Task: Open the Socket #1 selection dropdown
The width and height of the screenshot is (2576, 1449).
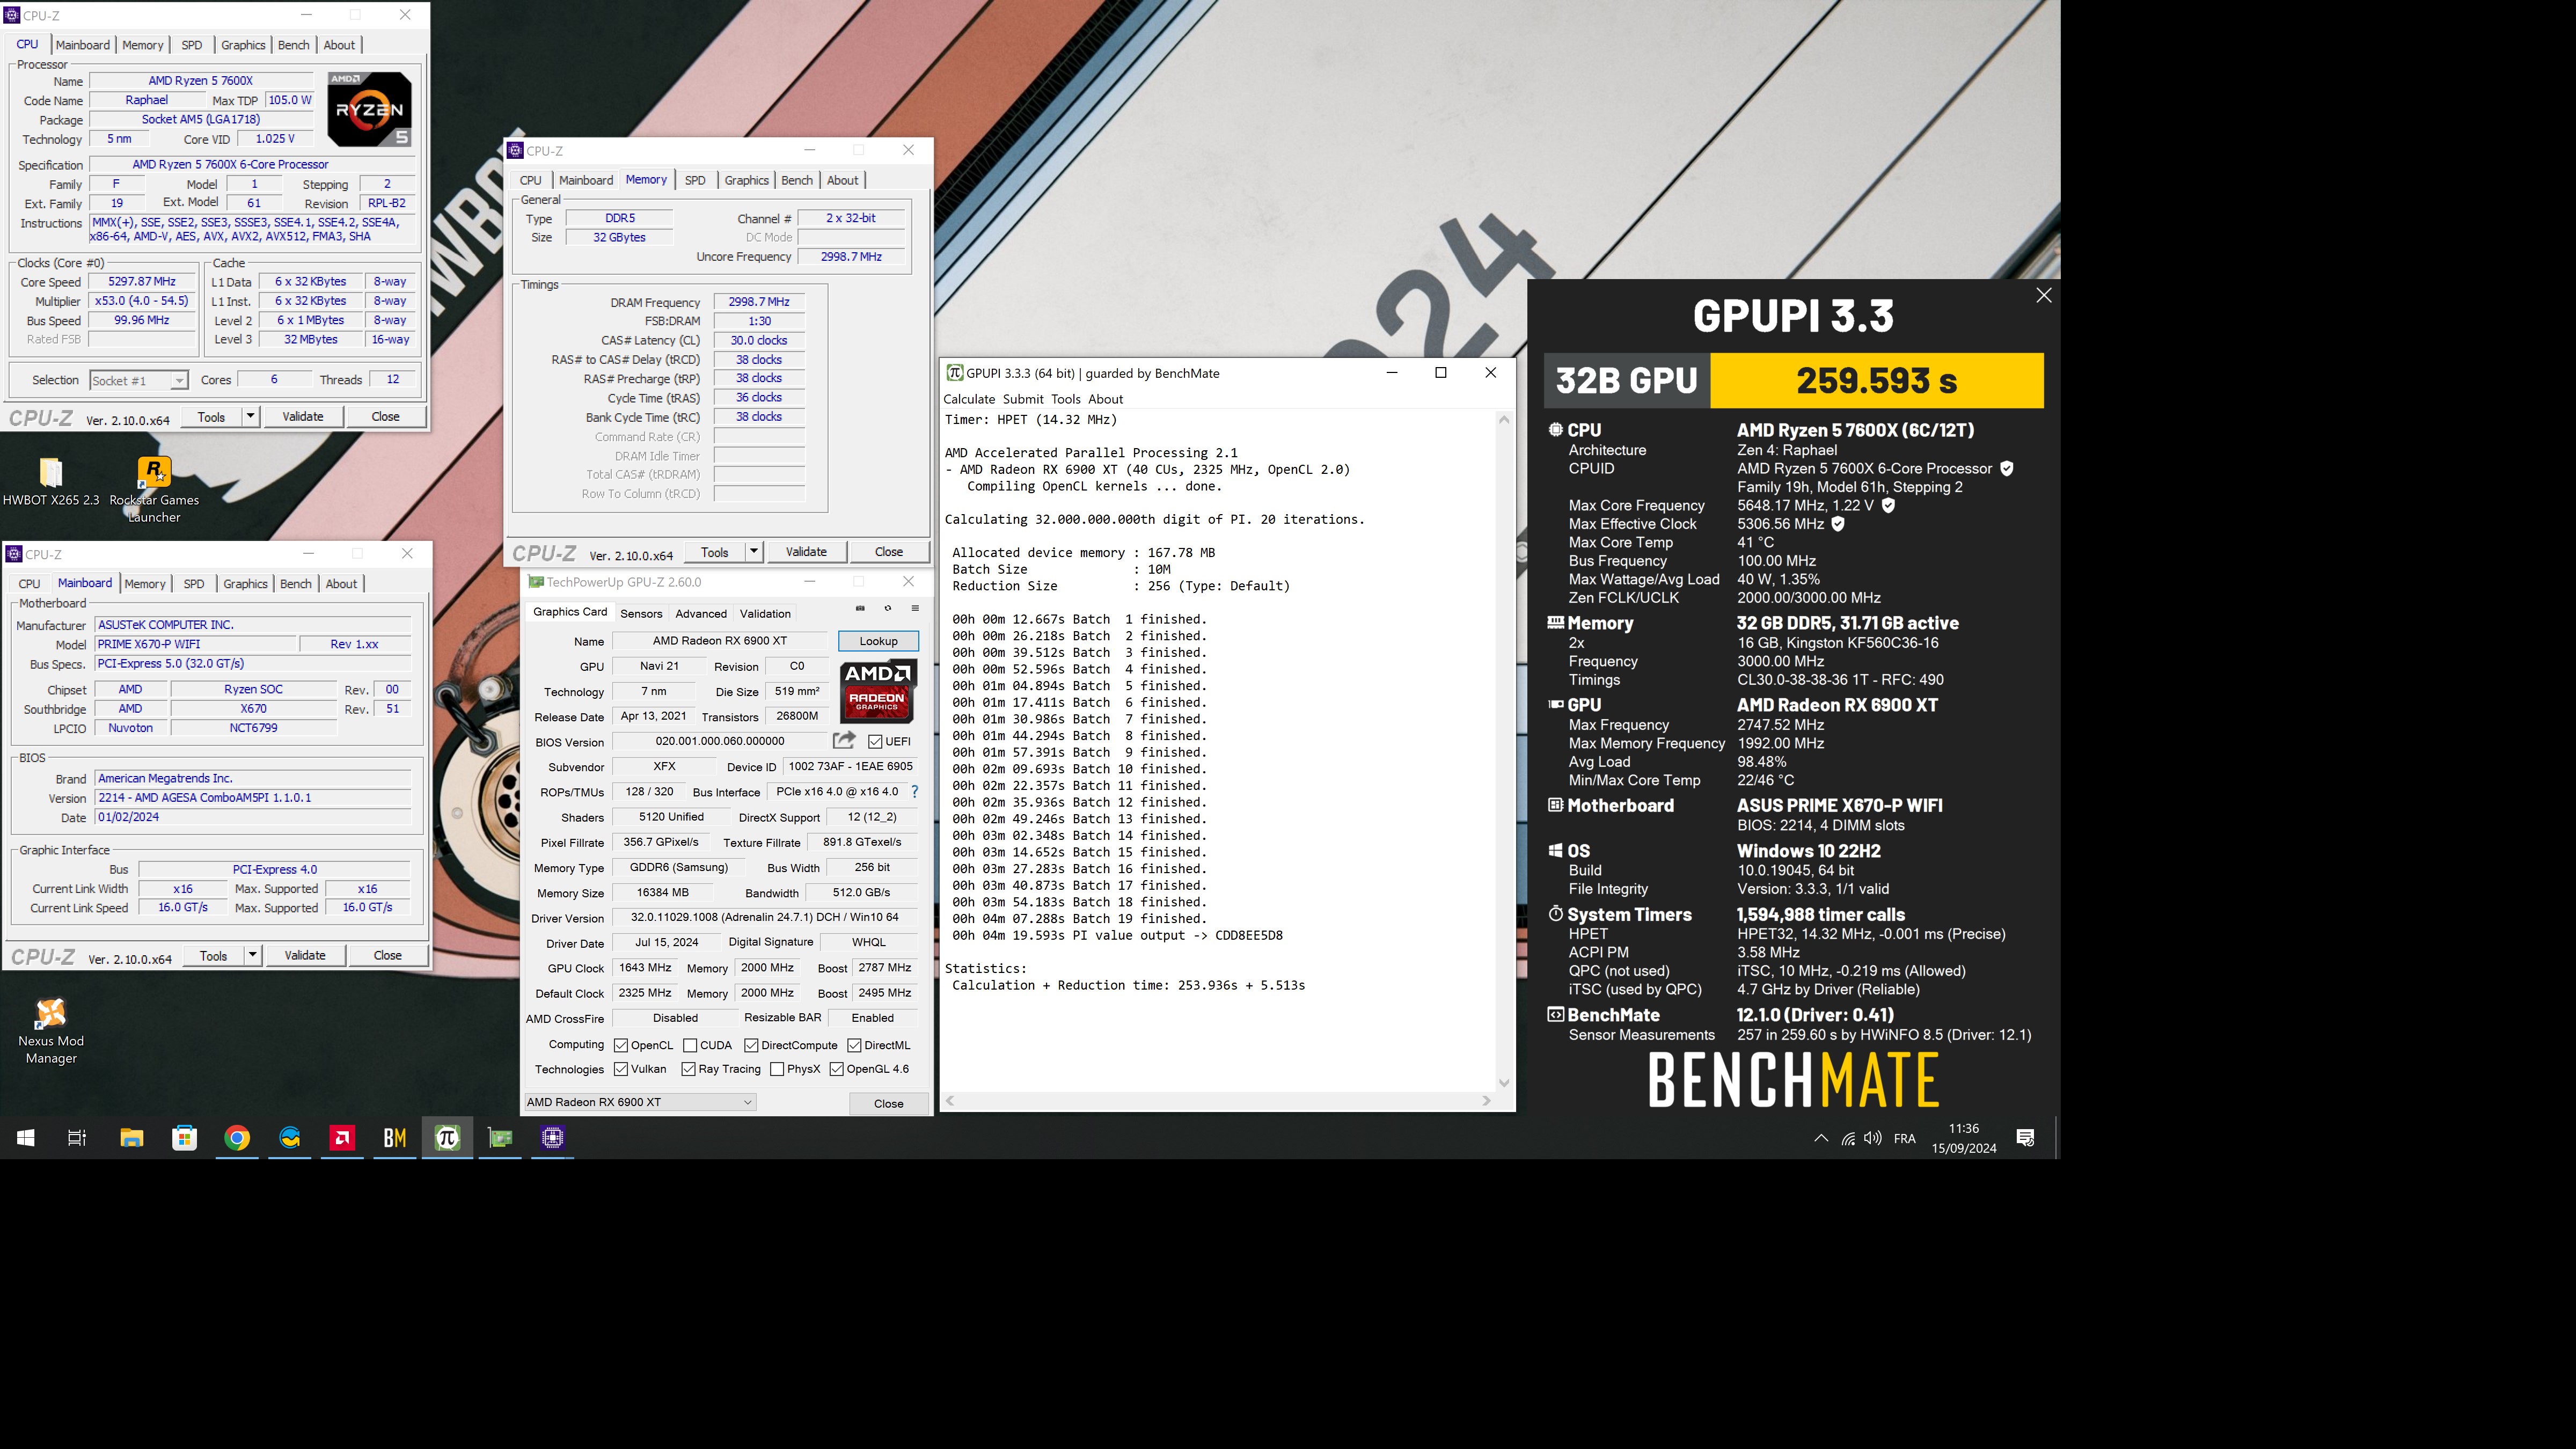Action: click(x=138, y=380)
